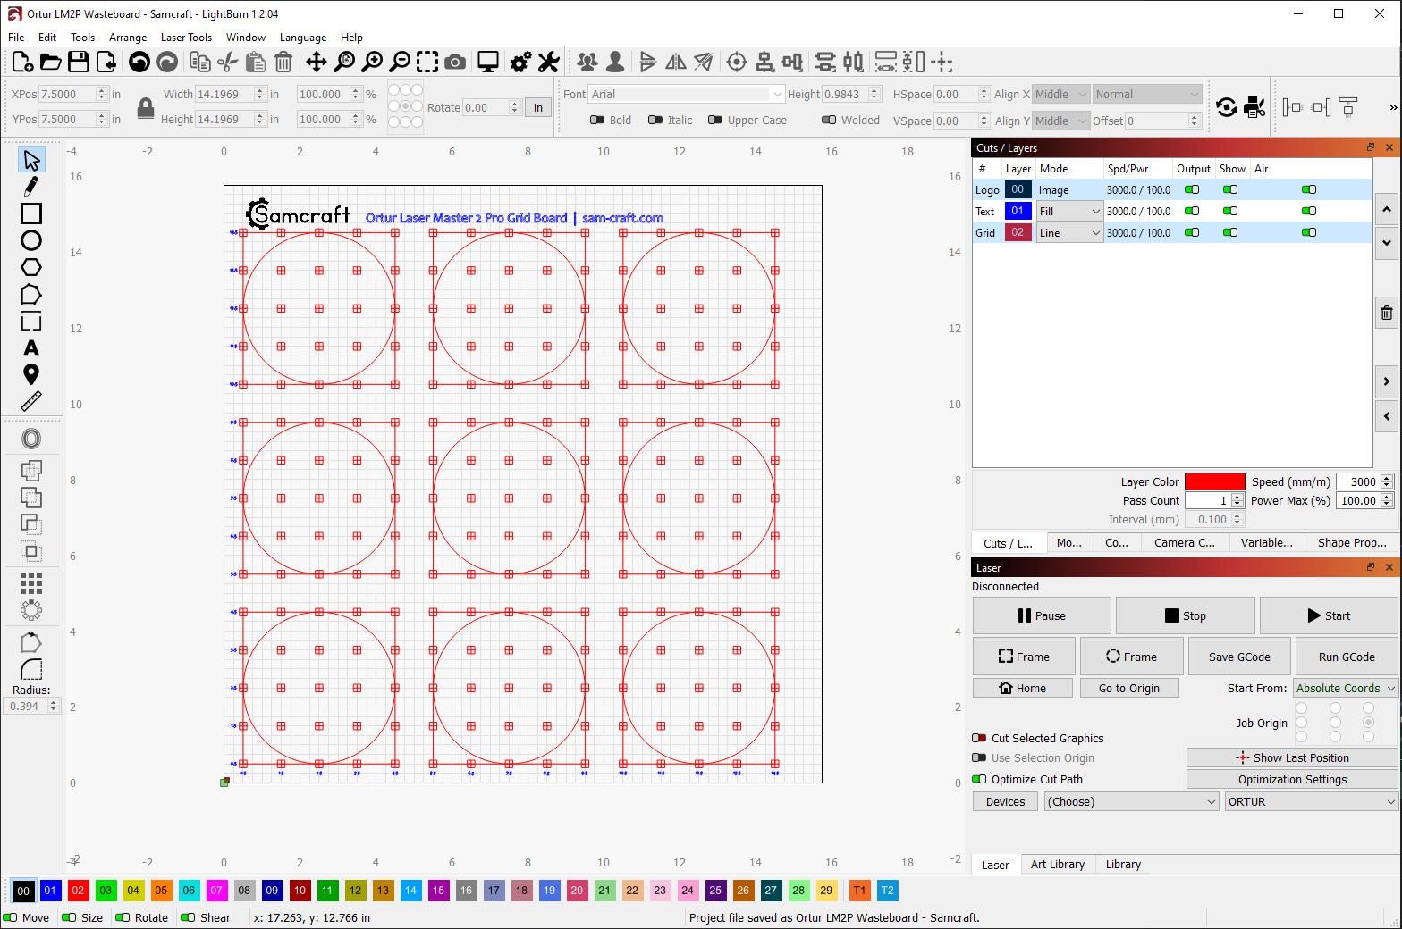Open the Align X dropdown
The image size is (1402, 929).
pos(1060,94)
